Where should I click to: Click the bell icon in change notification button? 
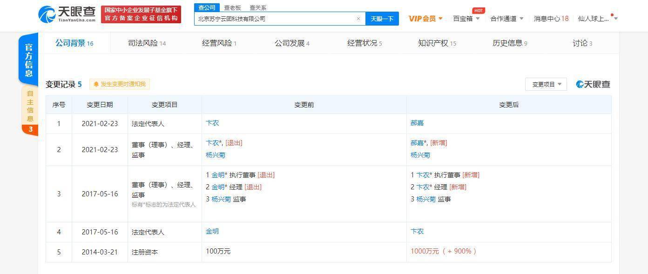pyautogui.click(x=96, y=84)
